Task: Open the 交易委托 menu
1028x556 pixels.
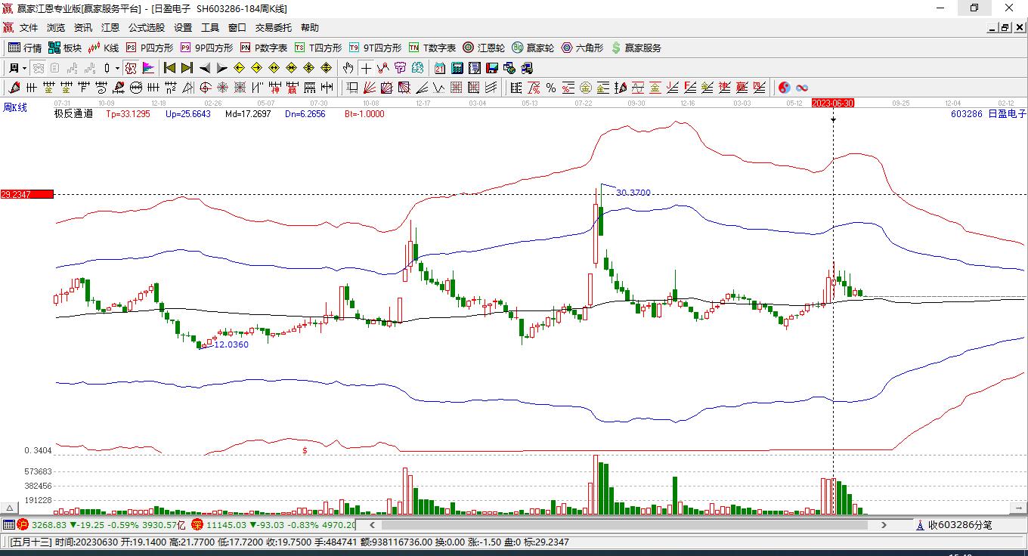Action: click(274, 28)
